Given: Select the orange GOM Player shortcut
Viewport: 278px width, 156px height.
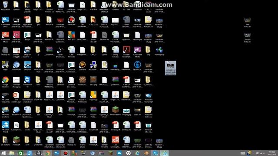Looking at the screenshot, I should click(x=83, y=66).
